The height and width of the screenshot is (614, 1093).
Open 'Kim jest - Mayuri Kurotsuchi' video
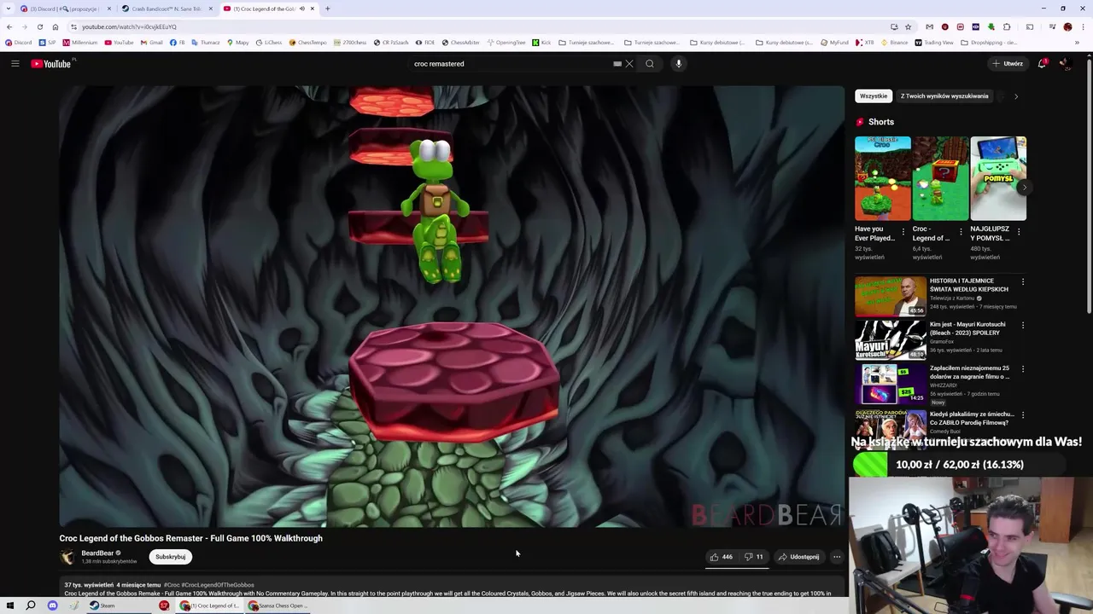click(890, 339)
